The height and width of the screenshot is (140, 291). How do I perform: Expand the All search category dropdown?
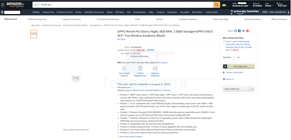click(x=36, y=5)
